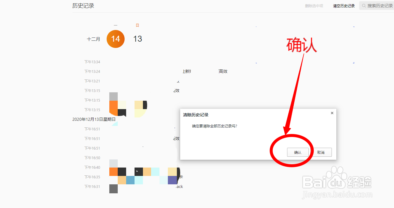Confirm clearing history with 确认 button
The width and height of the screenshot is (394, 208).
click(298, 152)
